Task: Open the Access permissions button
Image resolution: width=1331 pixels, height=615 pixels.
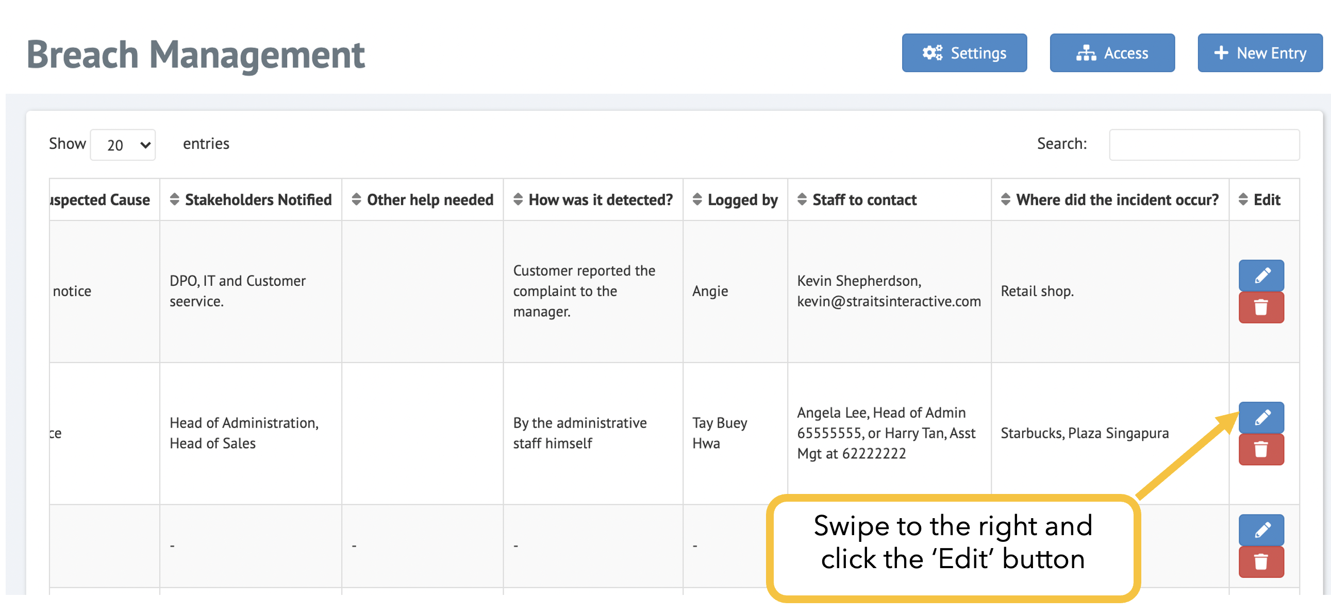Action: click(1111, 53)
